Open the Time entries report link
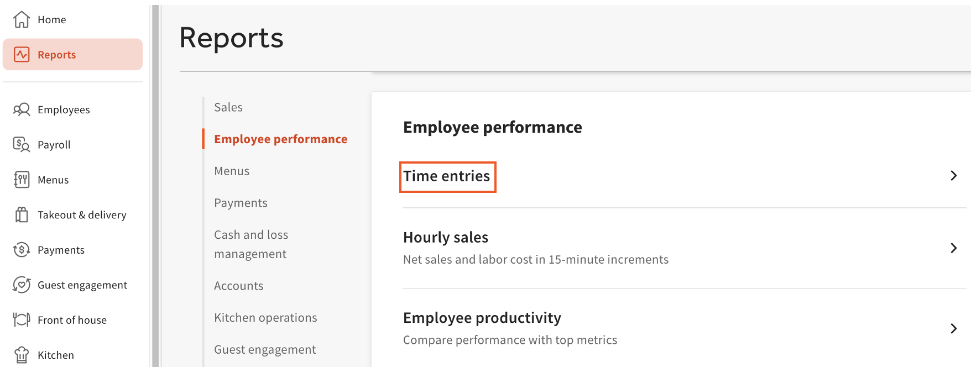The height and width of the screenshot is (367, 971). coord(446,176)
